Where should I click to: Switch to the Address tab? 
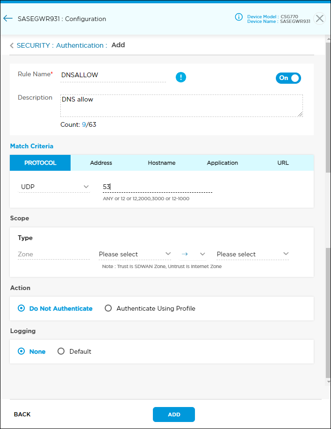coord(101,162)
